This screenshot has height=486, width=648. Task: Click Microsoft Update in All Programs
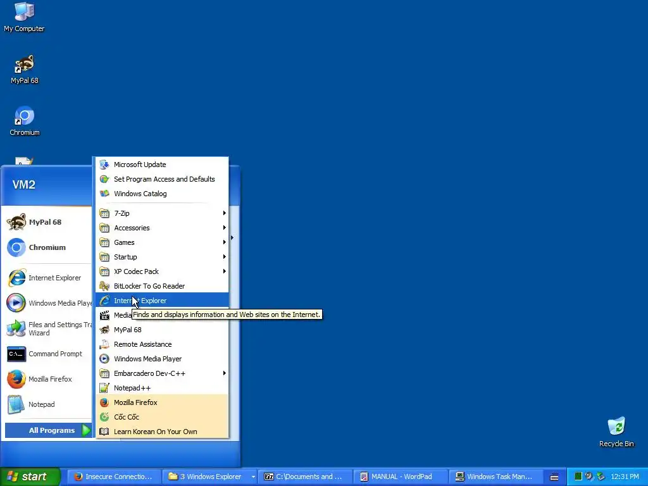pyautogui.click(x=162, y=165)
